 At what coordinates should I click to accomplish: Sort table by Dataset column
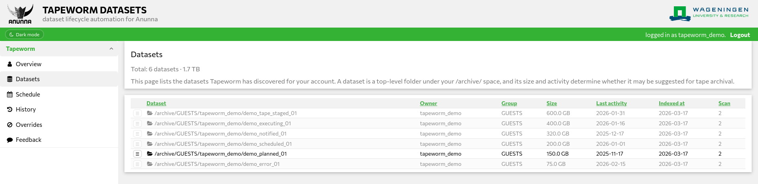(x=156, y=103)
